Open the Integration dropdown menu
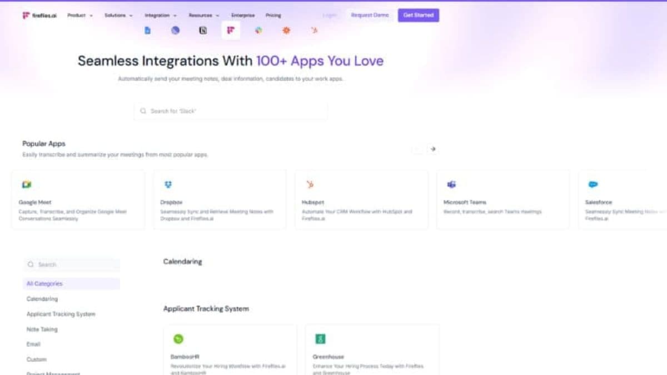This screenshot has height=375, width=667. [161, 16]
